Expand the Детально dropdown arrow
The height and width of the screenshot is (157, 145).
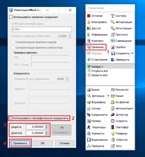tap(108, 96)
